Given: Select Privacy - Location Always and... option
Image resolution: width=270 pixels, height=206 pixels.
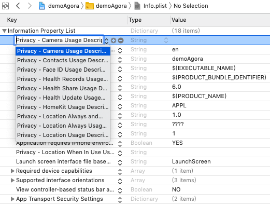Looking at the screenshot, I should pyautogui.click(x=63, y=116).
